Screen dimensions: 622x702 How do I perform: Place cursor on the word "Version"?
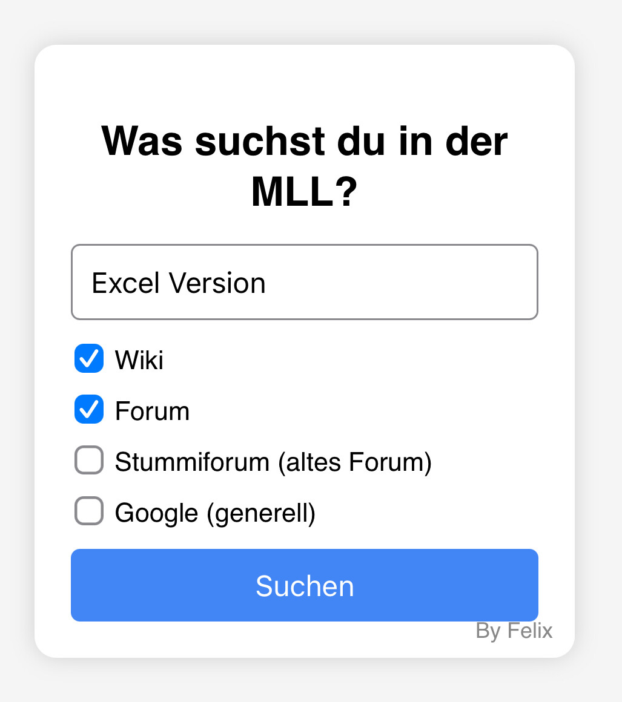217,283
